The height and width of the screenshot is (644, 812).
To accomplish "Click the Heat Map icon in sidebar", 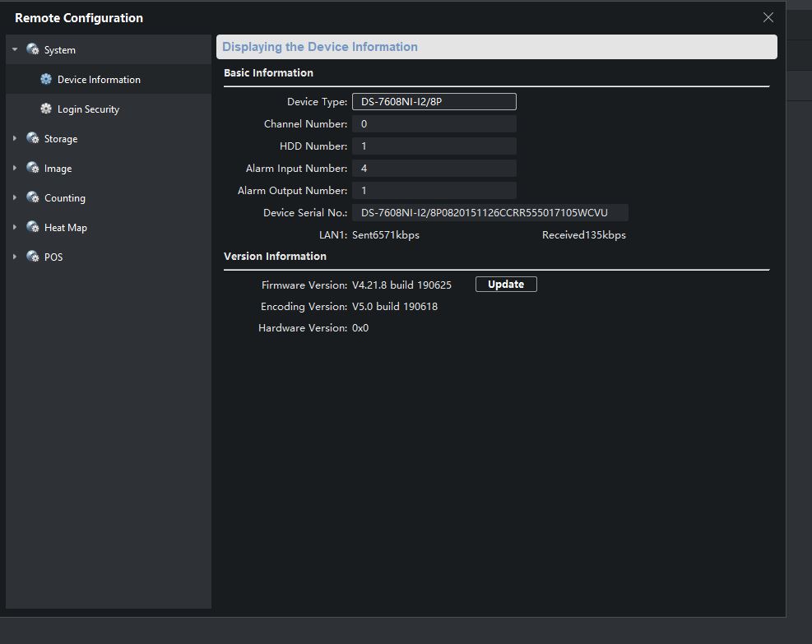I will (x=33, y=228).
